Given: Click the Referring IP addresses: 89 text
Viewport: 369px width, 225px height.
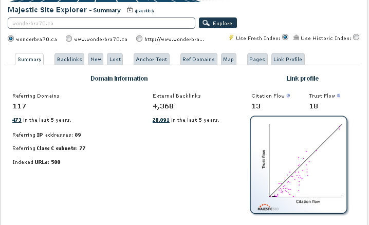Looking at the screenshot, I should tap(47, 135).
